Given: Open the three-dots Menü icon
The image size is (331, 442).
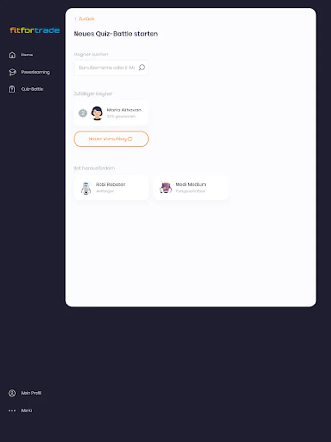Looking at the screenshot, I should (x=12, y=411).
